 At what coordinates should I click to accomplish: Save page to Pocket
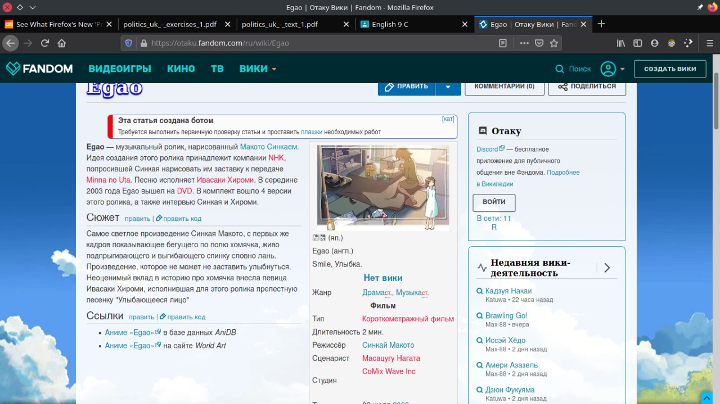(x=539, y=43)
